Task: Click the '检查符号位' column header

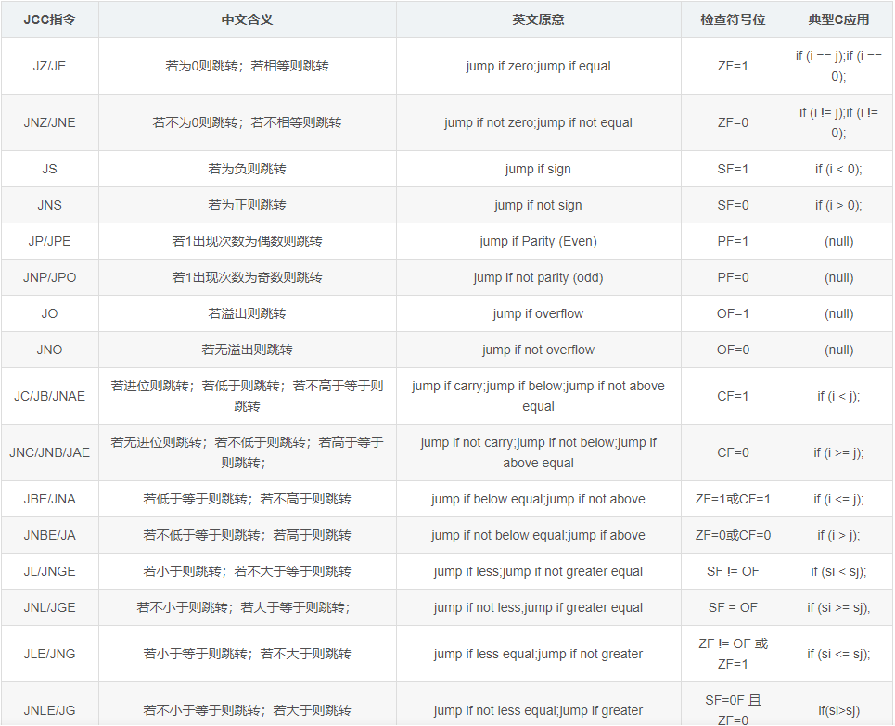Action: (733, 19)
